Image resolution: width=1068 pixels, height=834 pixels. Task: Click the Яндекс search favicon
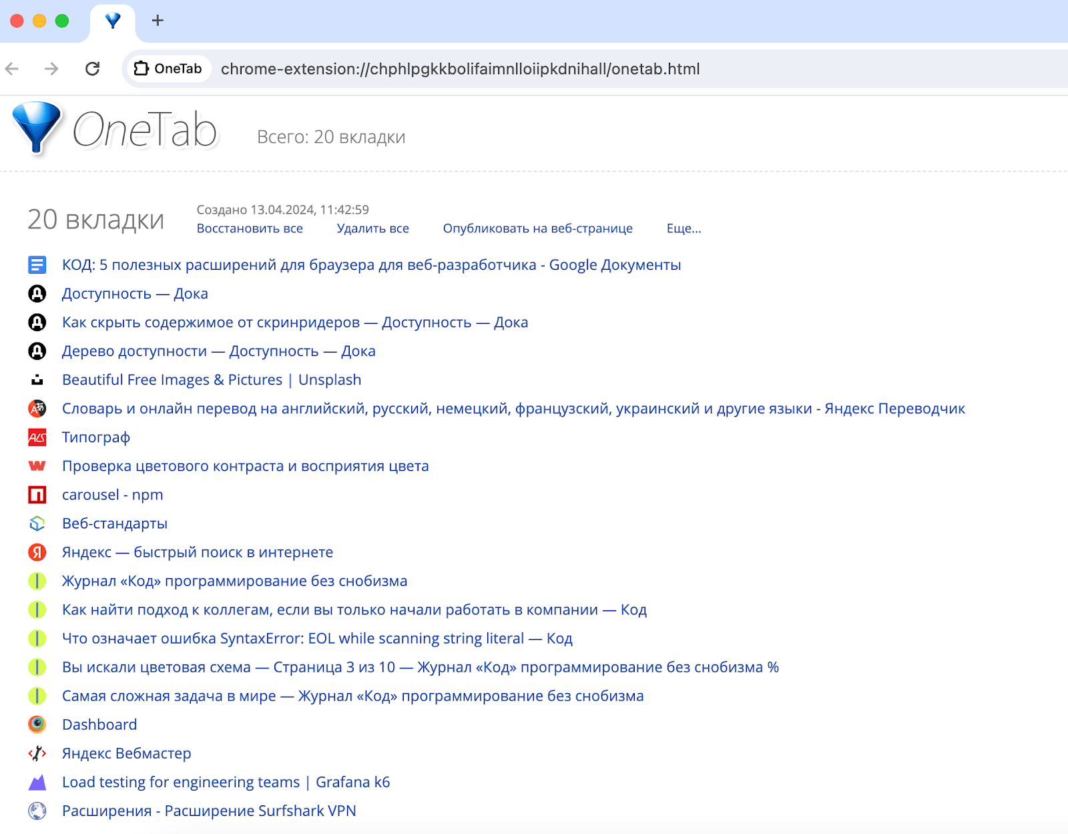pyautogui.click(x=37, y=552)
